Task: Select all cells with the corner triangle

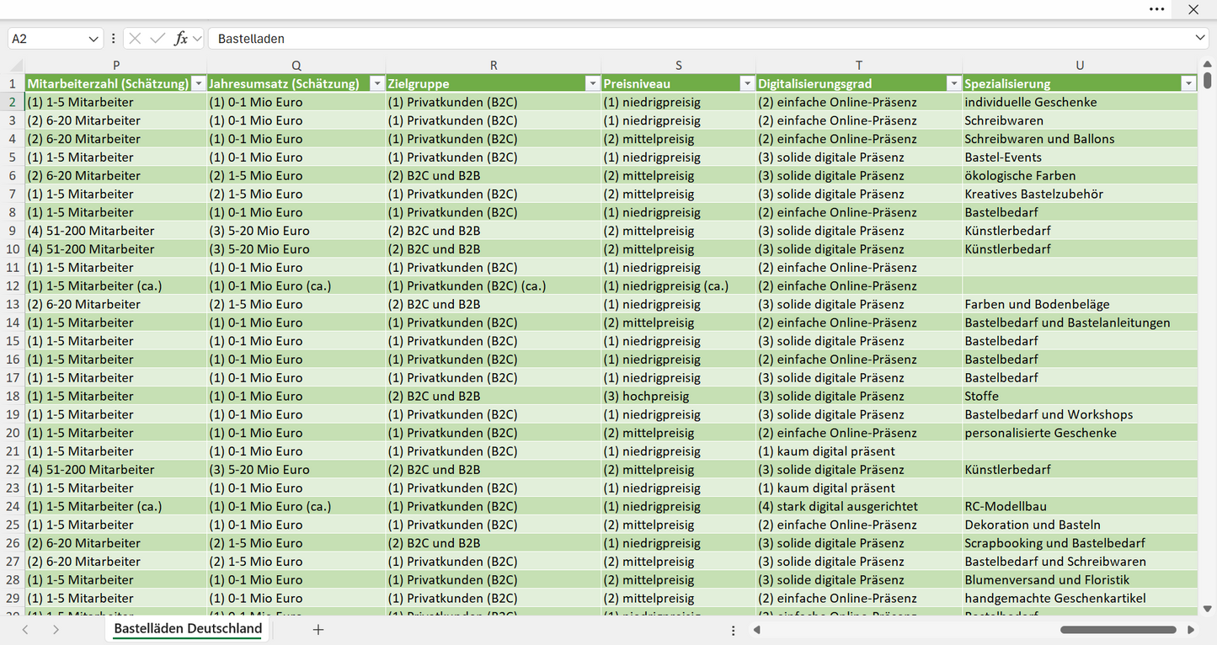Action: click(16, 66)
